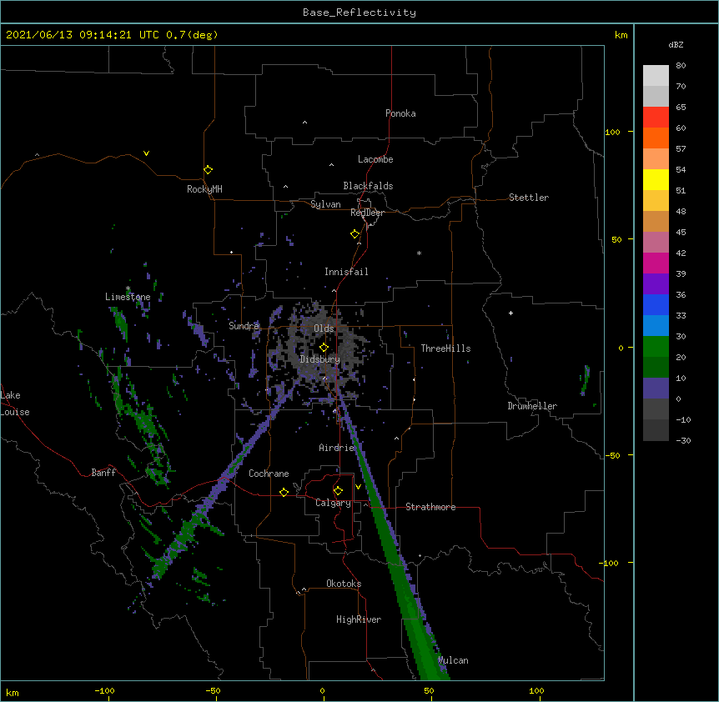Click the Blackfalds city label
719x702 pixels.
pos(368,186)
